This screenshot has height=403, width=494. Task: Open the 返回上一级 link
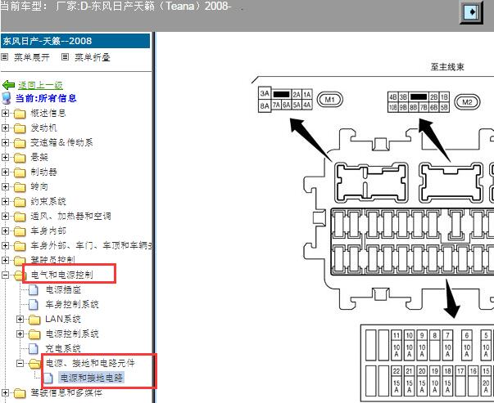[40, 85]
